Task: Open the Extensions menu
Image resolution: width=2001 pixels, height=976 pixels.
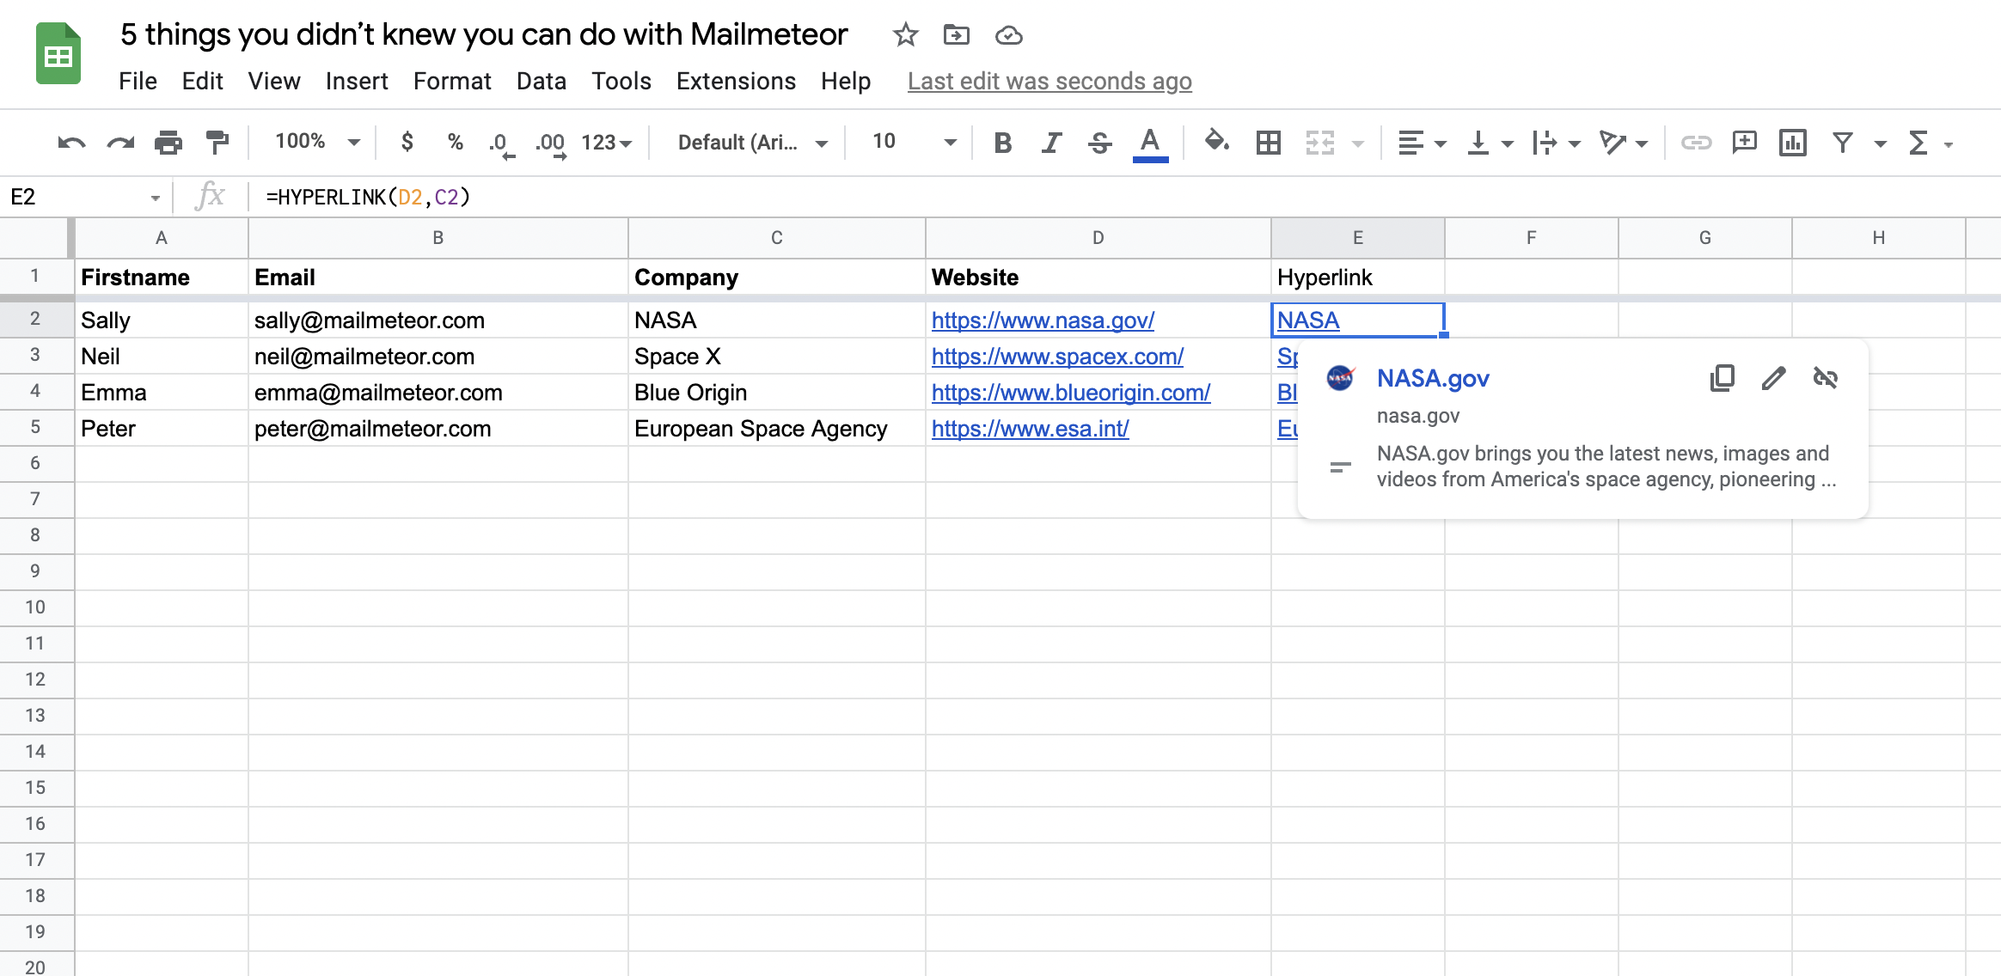Action: pyautogui.click(x=736, y=81)
